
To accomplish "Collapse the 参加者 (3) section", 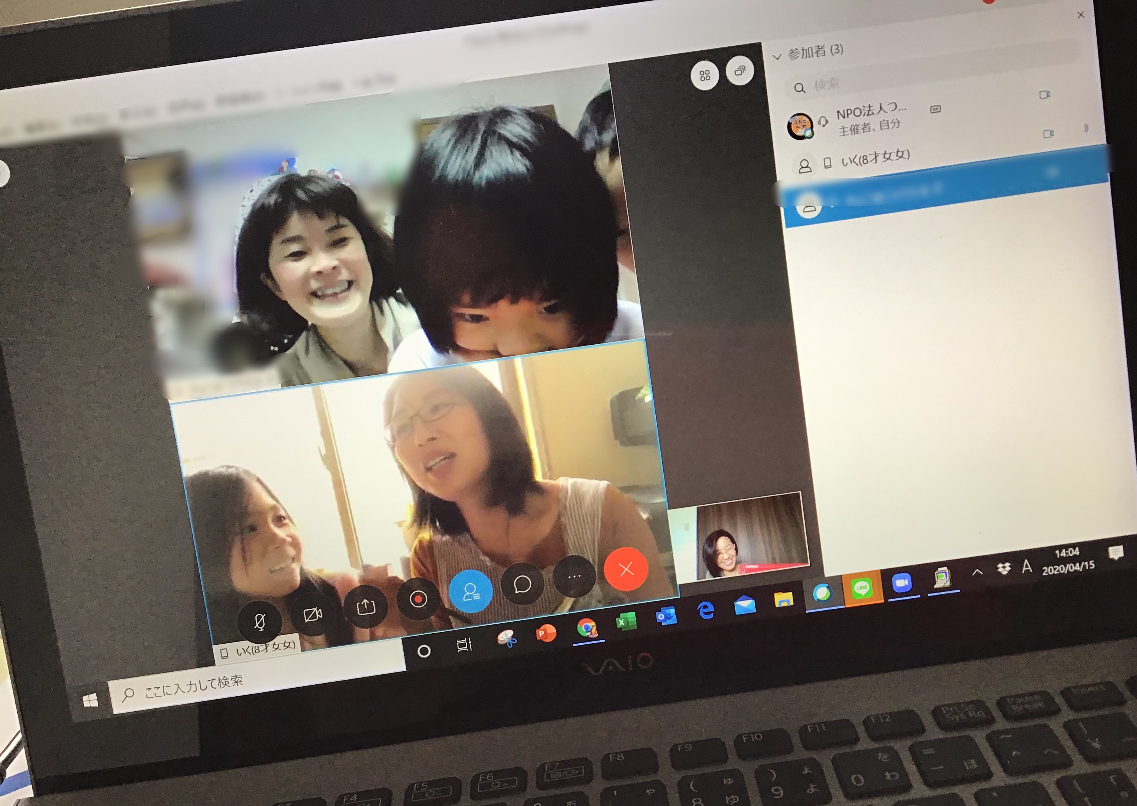I will [777, 57].
